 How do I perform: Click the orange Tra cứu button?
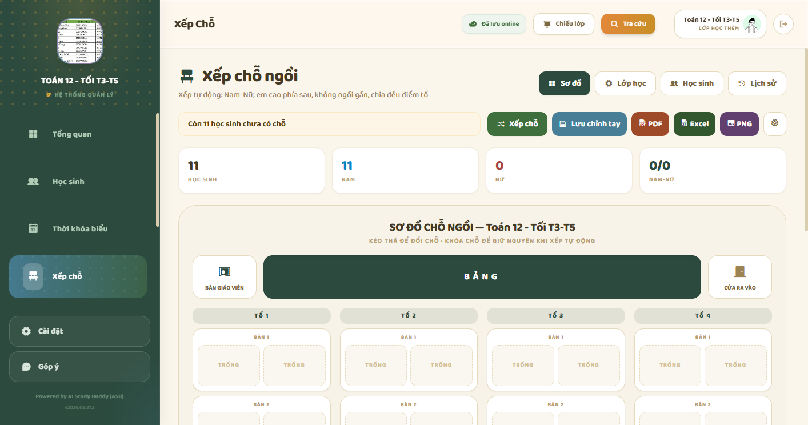point(628,24)
